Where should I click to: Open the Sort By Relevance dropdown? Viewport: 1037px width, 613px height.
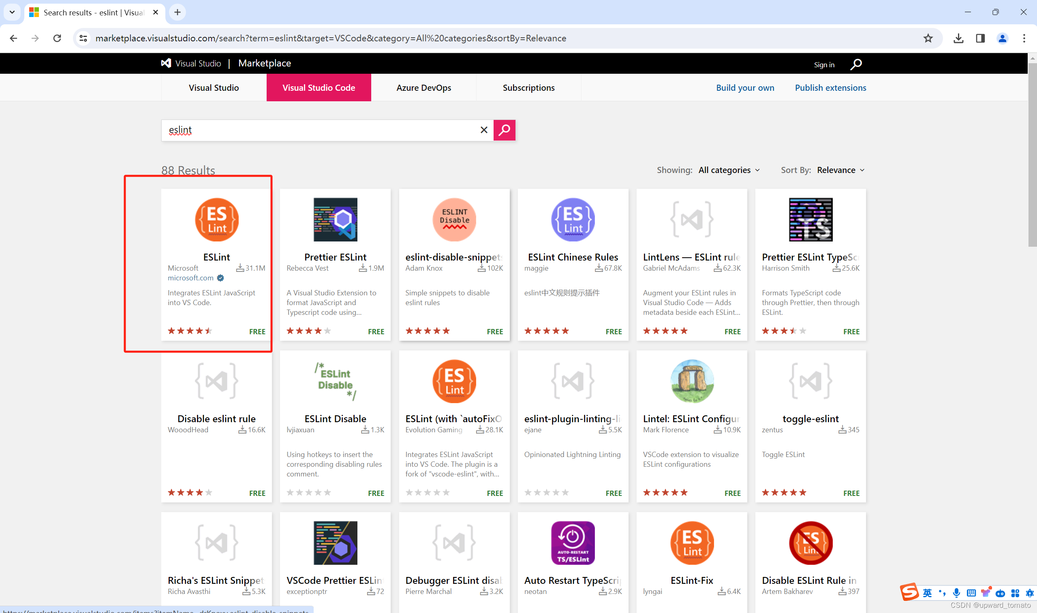pos(840,170)
